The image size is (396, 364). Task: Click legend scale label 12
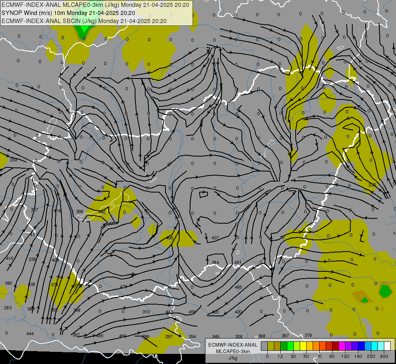click(x=280, y=356)
